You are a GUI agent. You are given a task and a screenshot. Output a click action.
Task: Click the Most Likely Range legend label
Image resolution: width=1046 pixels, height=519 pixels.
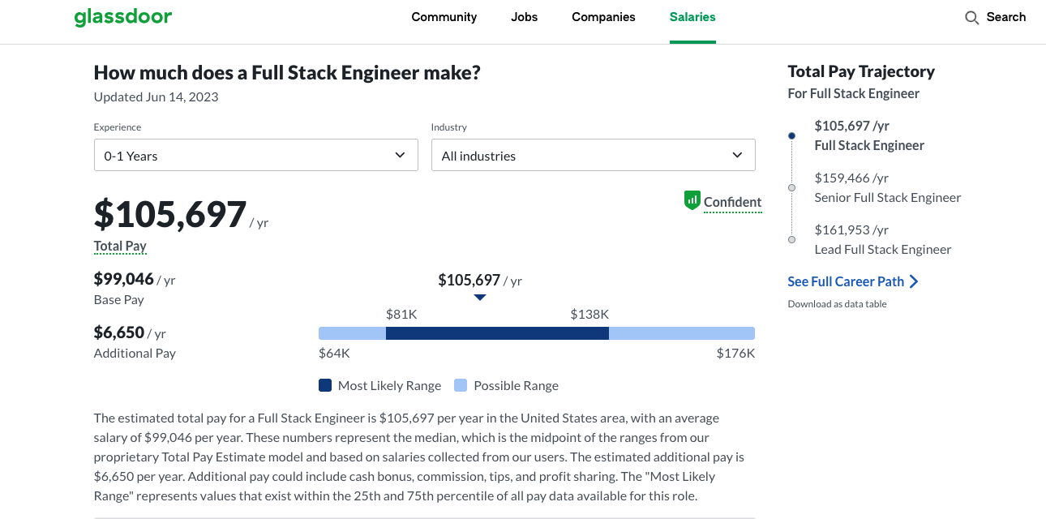point(389,386)
